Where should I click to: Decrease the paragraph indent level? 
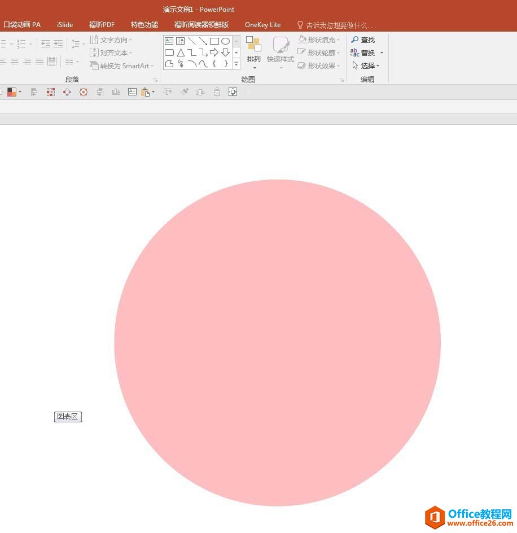point(46,43)
